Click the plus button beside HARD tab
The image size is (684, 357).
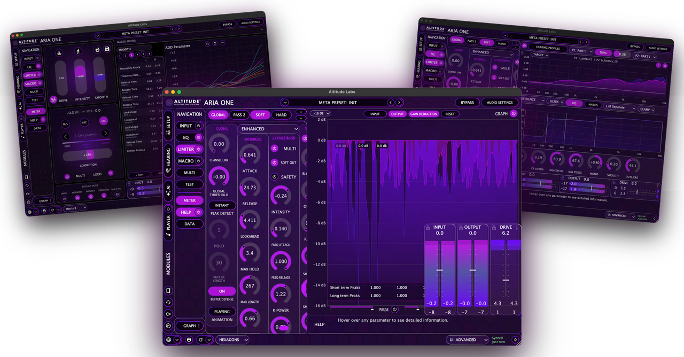point(301,112)
